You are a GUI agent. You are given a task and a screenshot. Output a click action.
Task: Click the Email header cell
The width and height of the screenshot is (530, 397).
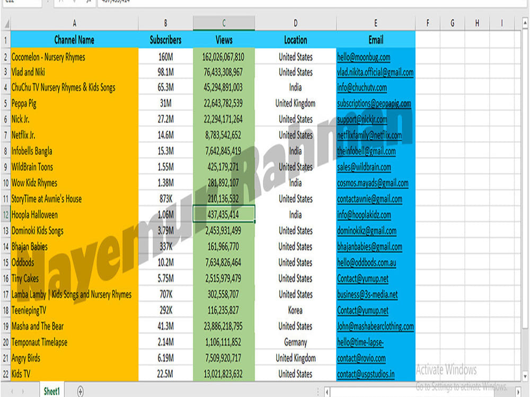tap(376, 40)
